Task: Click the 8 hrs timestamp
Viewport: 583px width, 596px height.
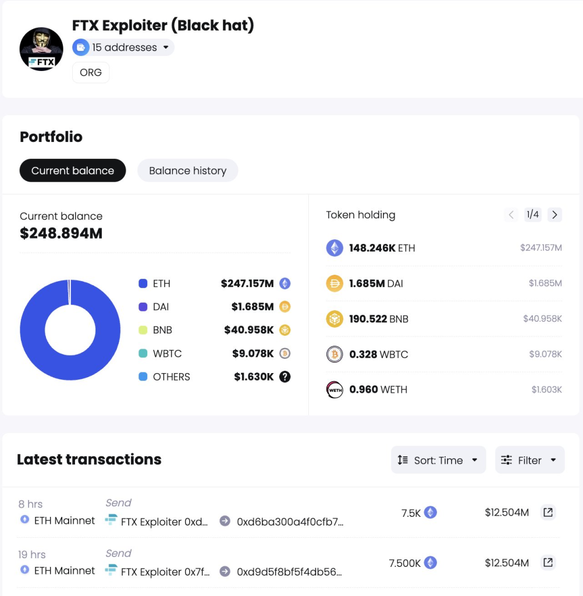Action: tap(30, 504)
